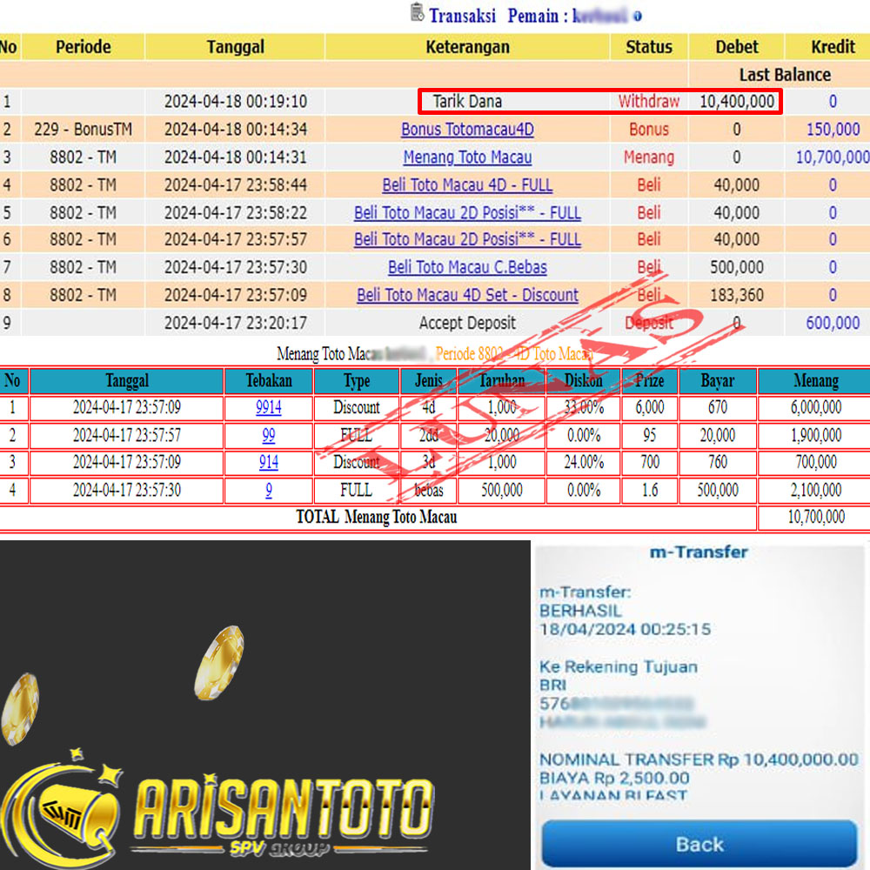The image size is (870, 870).
Task: Open the Bonus Totomacau4D link
Action: coord(467,130)
